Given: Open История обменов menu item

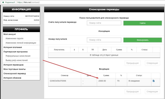Looking at the screenshot, I should pos(12,78).
